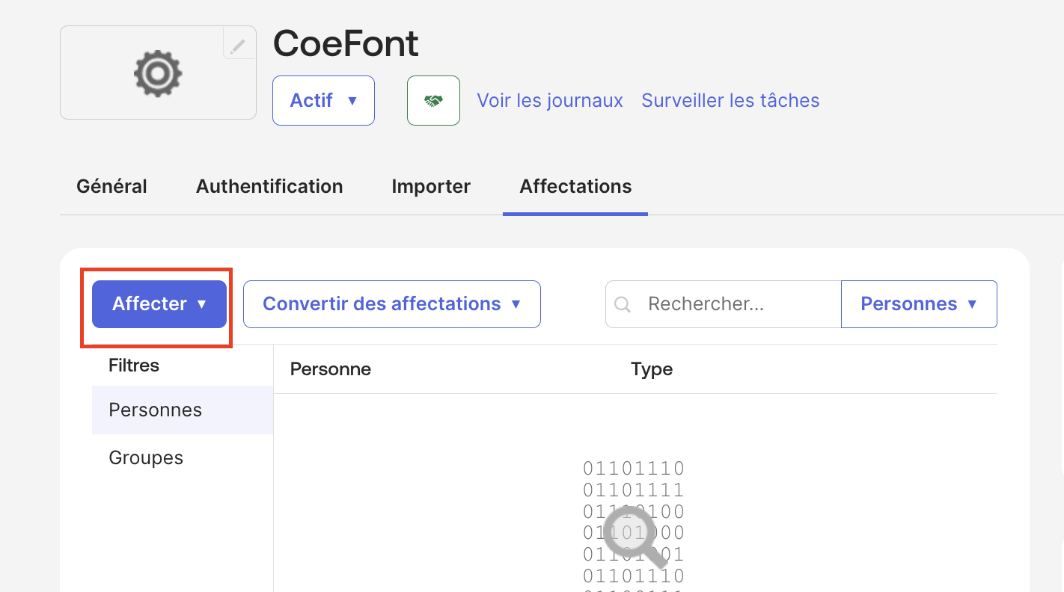
Task: Click the Type column header
Action: click(x=652, y=369)
